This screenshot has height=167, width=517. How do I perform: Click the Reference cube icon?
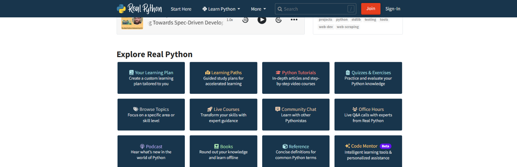(x=285, y=146)
